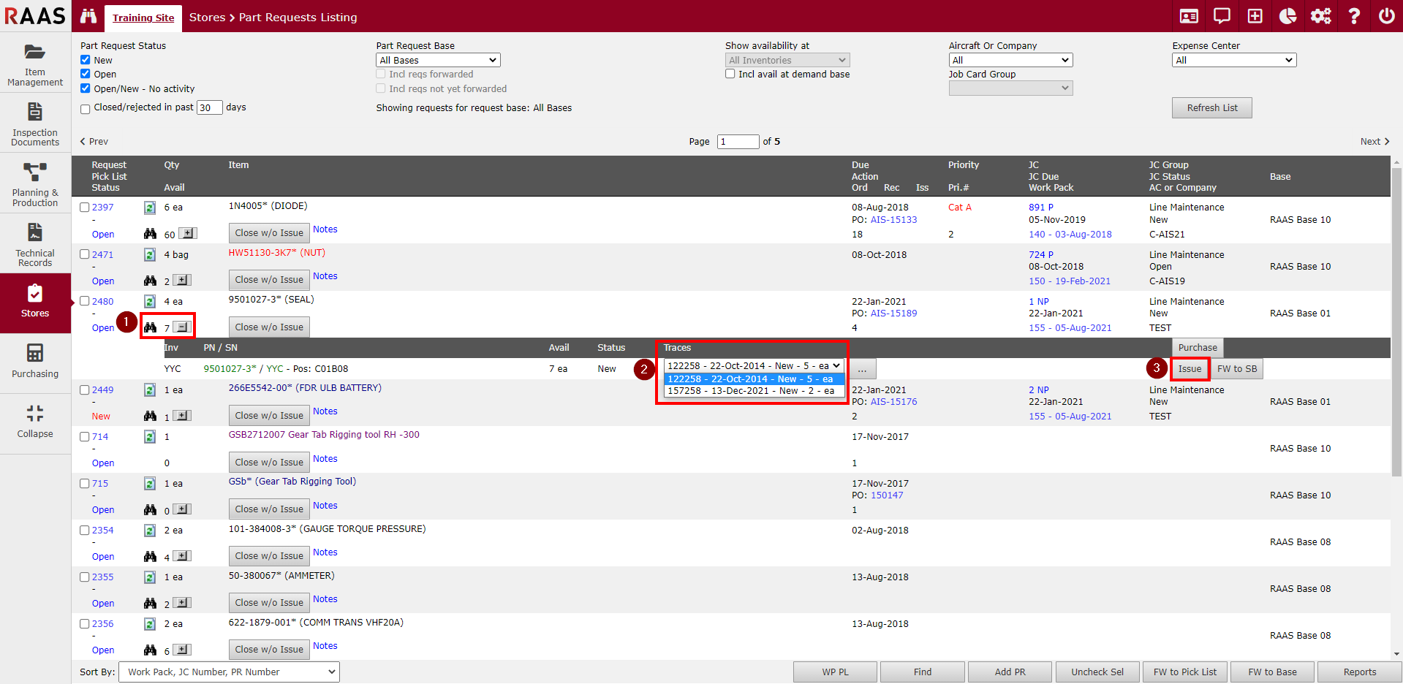The width and height of the screenshot is (1403, 684).
Task: Select checkbox for request 2449
Action: [x=85, y=390]
